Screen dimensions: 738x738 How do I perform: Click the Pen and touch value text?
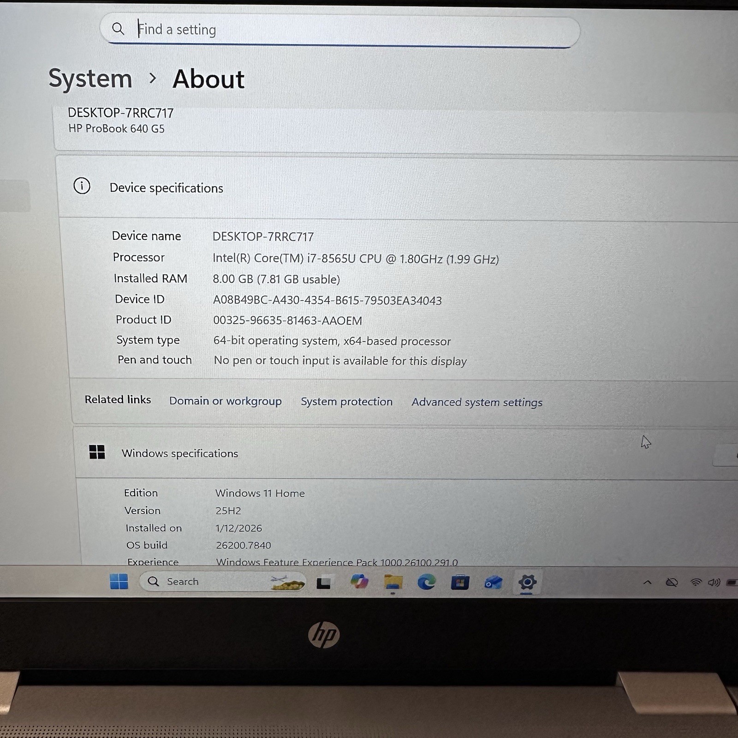tap(340, 361)
